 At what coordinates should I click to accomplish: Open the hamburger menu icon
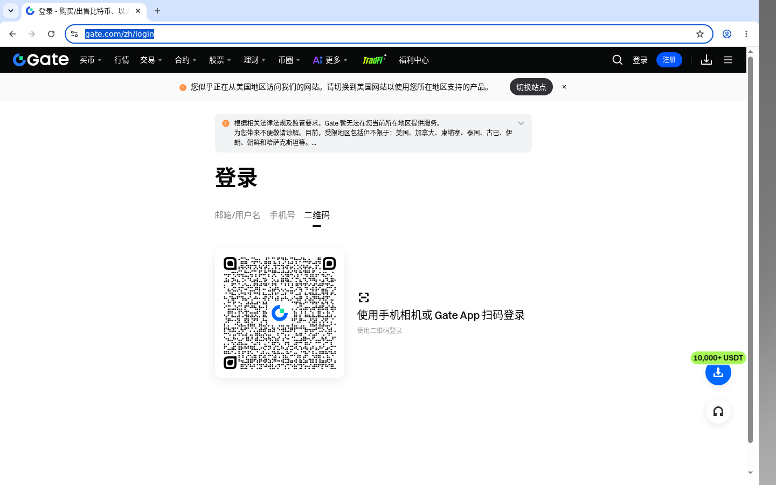tap(728, 60)
